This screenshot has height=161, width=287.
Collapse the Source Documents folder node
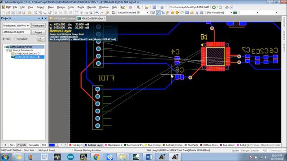(x=8, y=50)
